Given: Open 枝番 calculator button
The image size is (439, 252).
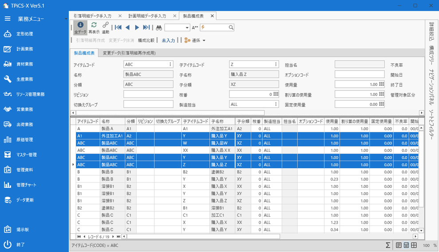Looking at the screenshot, I should (276, 94).
